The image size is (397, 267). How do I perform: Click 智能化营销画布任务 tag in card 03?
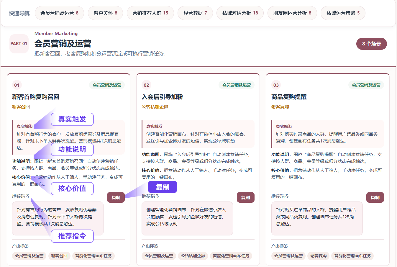click(352, 256)
